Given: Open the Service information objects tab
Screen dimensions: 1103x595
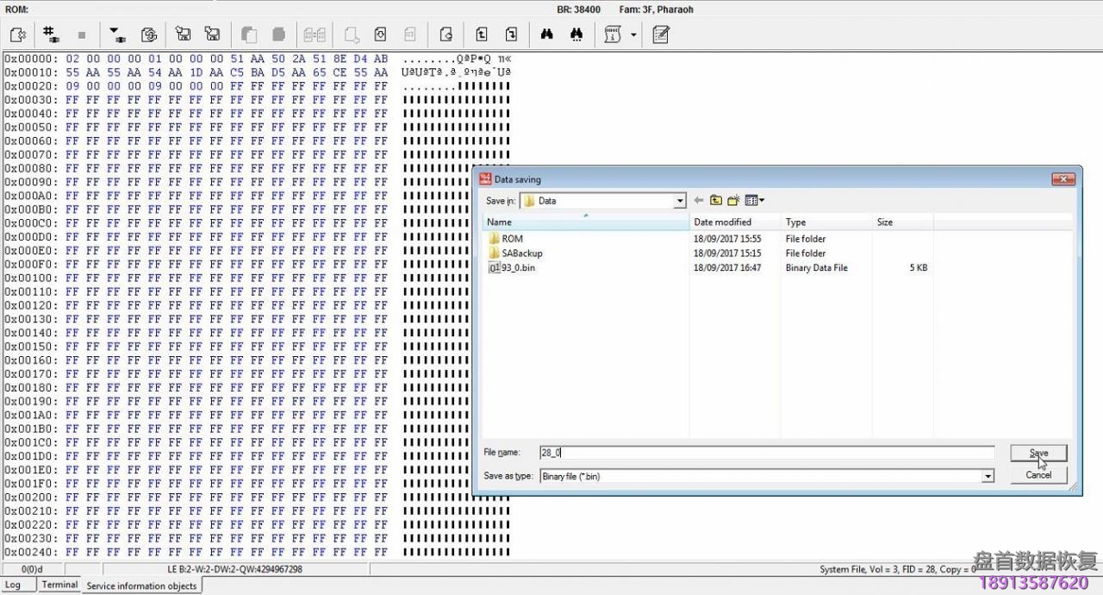Looking at the screenshot, I should [x=141, y=586].
